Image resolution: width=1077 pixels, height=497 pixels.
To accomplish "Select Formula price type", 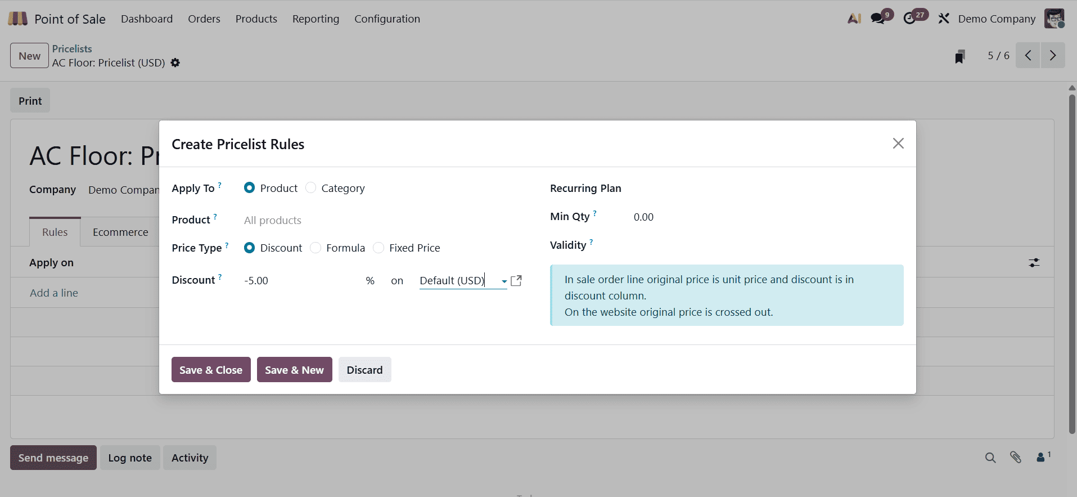I will (316, 248).
